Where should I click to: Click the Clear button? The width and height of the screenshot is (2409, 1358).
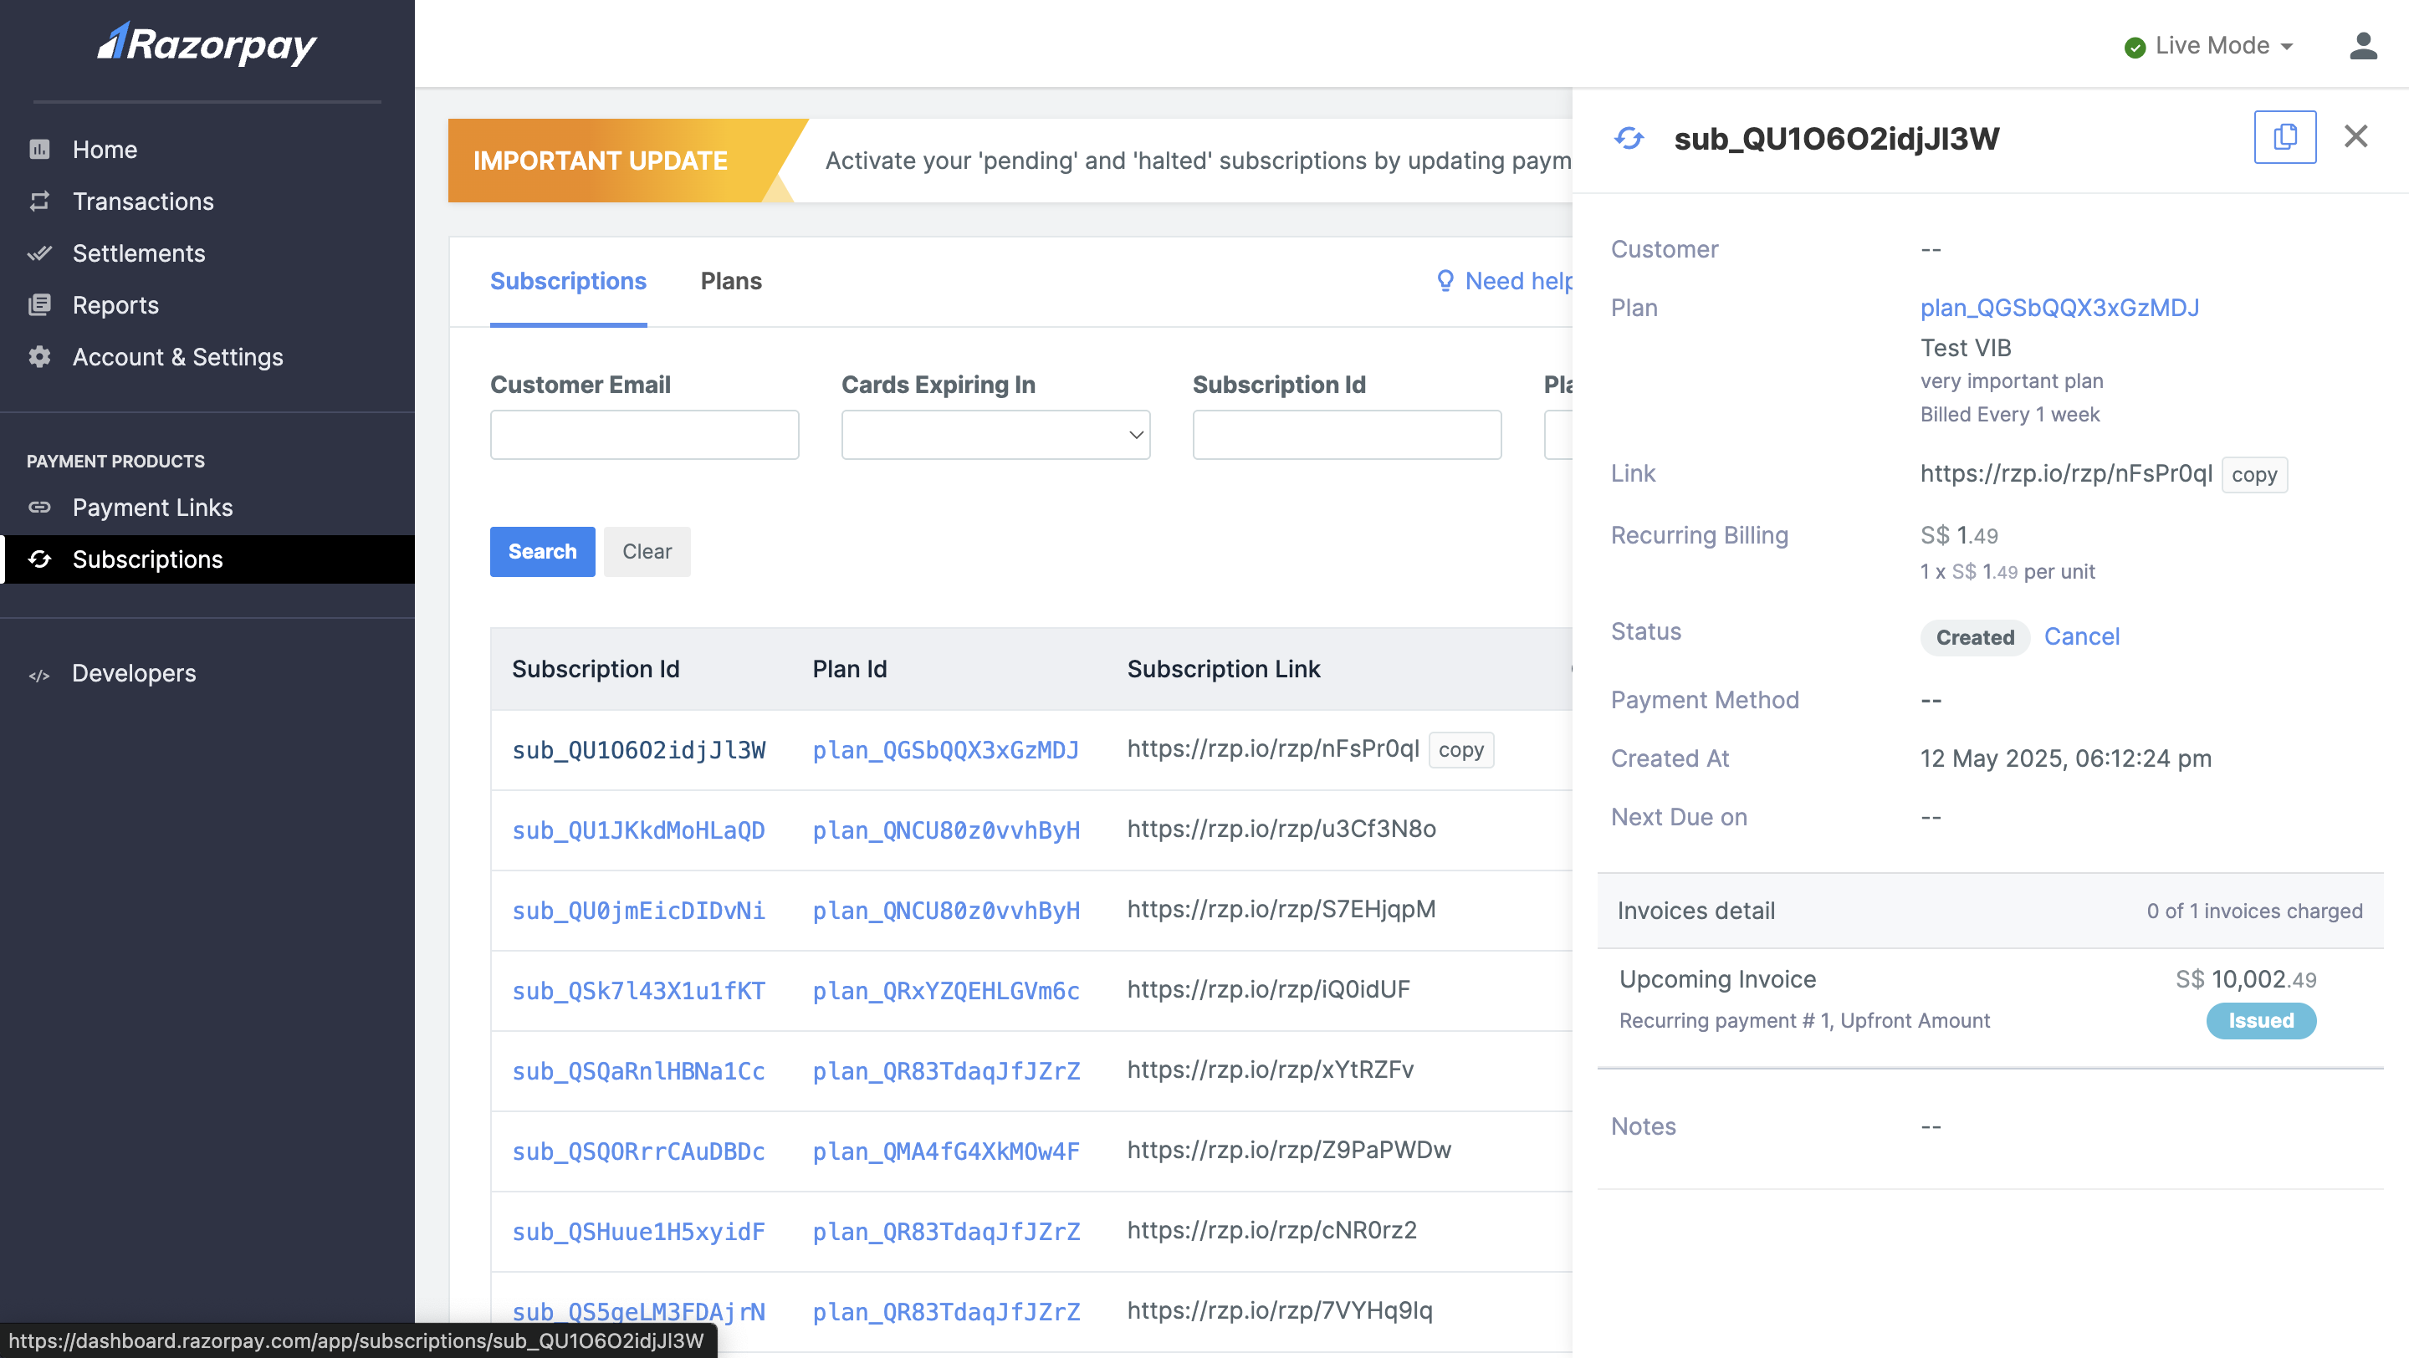(647, 551)
